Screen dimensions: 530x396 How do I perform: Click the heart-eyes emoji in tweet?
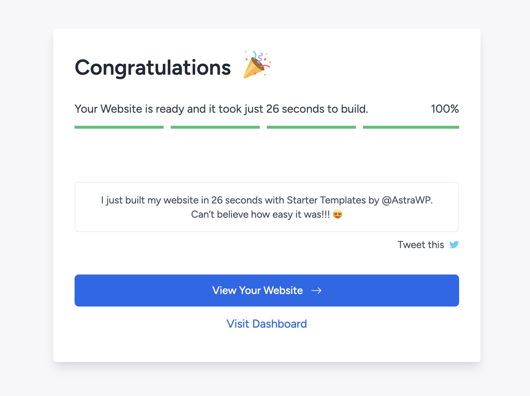point(337,214)
